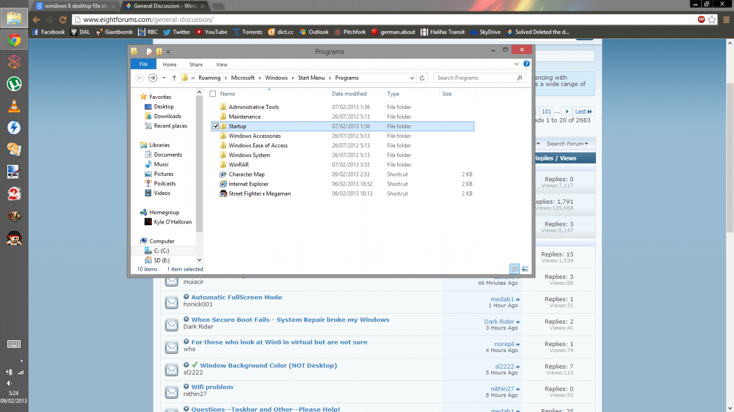This screenshot has height=412, width=734.
Task: Open recent locations dropdown next to forward arrow
Action: [164, 78]
